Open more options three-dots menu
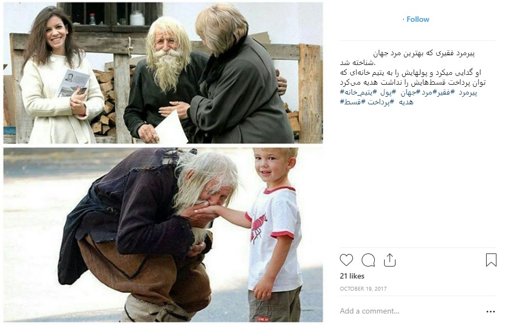The image size is (509, 325). 490,311
